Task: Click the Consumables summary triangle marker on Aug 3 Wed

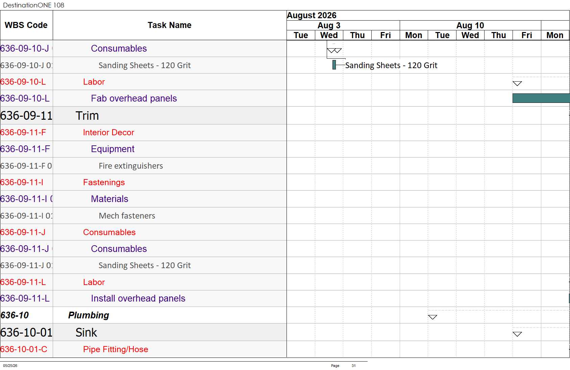Action: [x=334, y=51]
